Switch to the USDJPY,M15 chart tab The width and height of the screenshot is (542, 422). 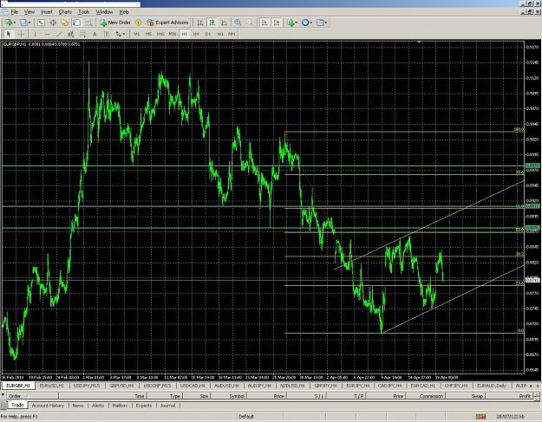click(x=87, y=386)
